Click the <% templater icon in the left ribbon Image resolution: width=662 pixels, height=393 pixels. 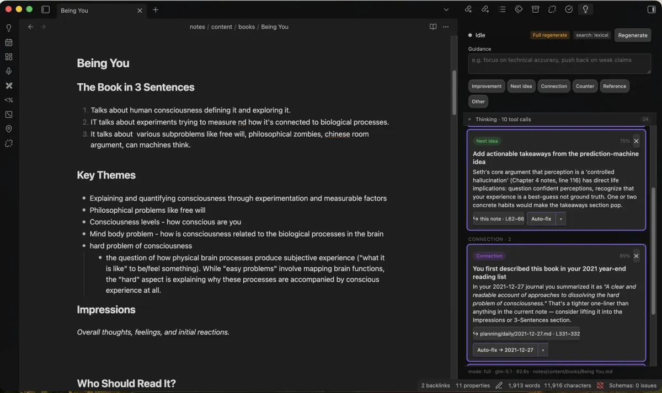pos(9,100)
